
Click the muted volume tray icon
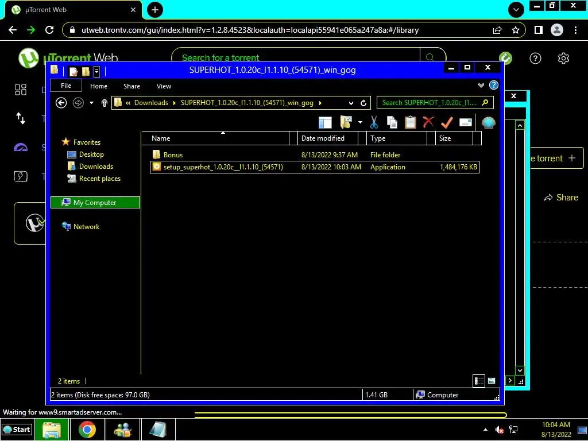(499, 430)
